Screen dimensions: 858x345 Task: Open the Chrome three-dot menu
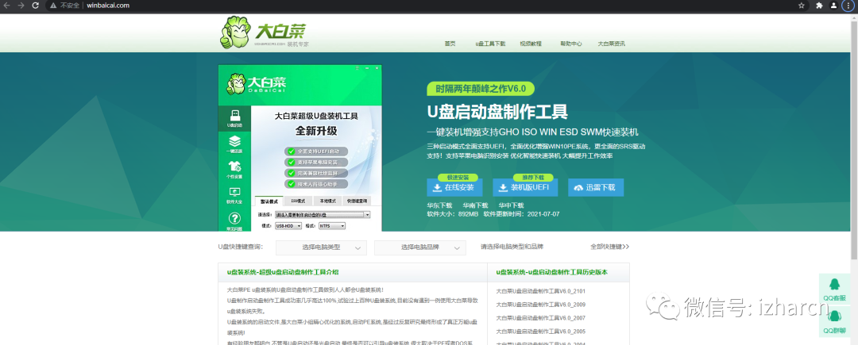tap(848, 6)
